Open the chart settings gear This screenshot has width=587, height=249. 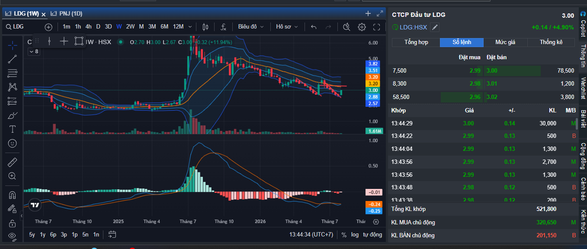[x=362, y=27]
